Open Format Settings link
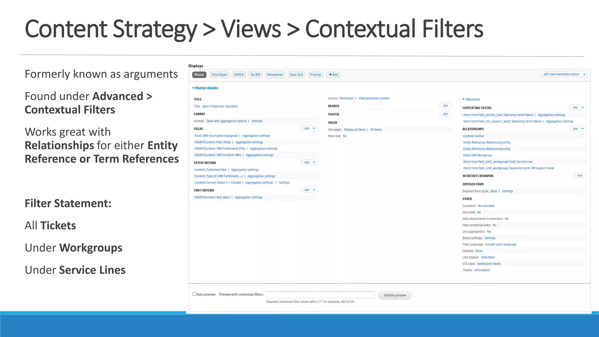599x337 pixels. coord(257,121)
